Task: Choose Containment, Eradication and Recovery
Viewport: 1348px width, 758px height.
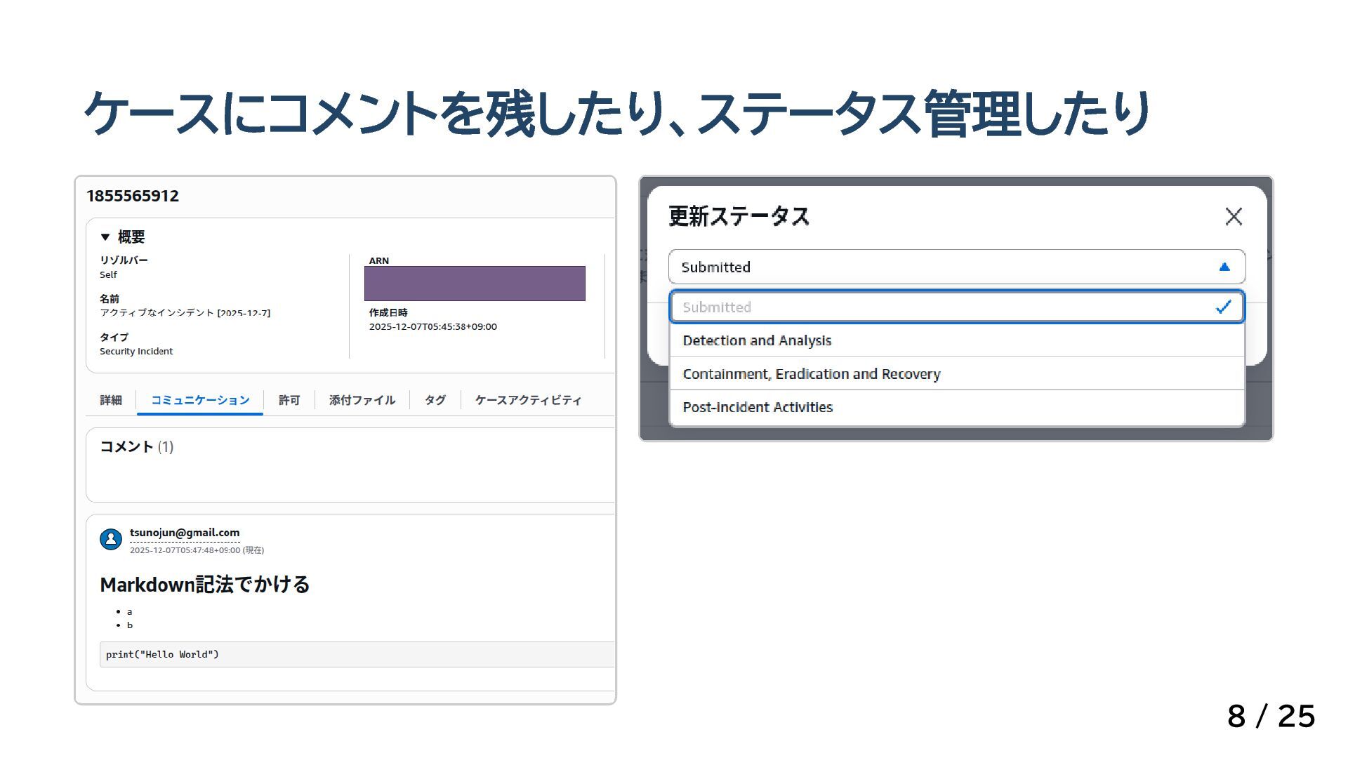Action: point(811,374)
